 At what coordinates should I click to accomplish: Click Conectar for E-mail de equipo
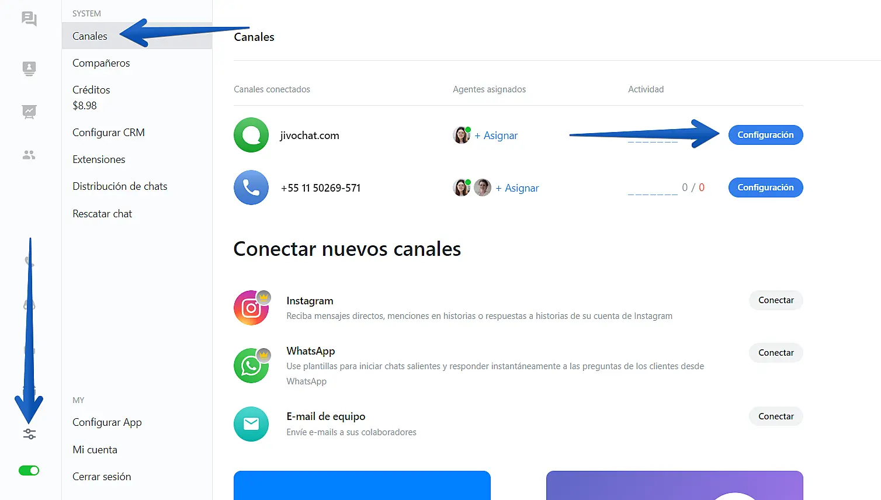[776, 416]
